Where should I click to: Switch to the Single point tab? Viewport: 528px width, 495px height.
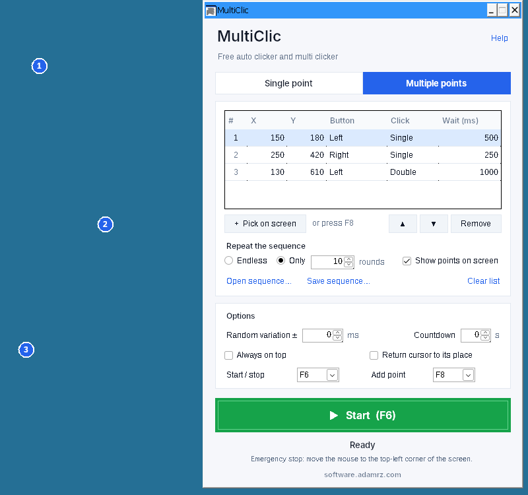[x=289, y=83]
